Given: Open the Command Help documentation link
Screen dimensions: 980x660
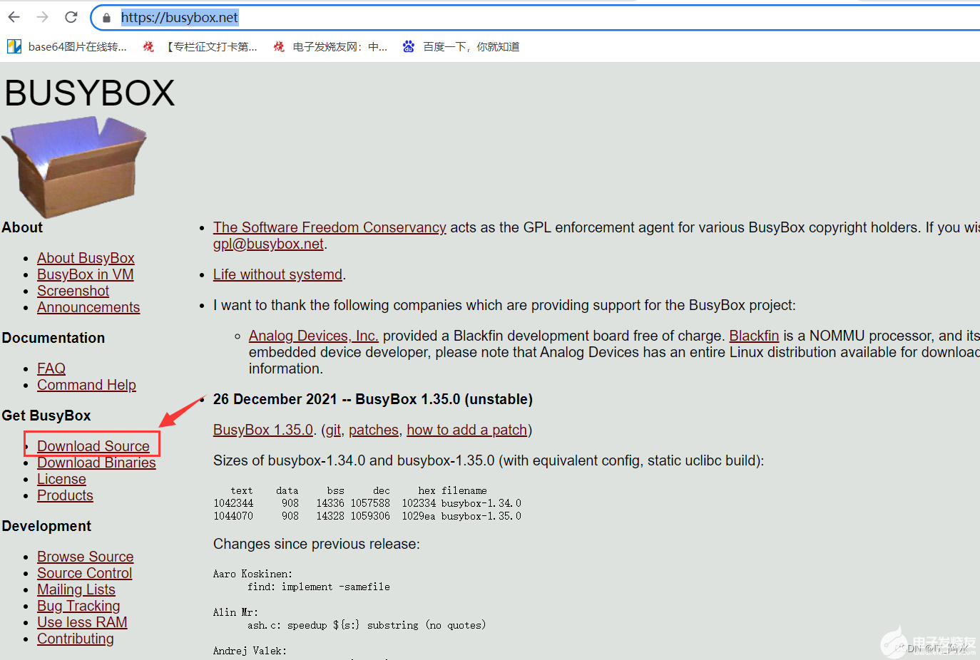Looking at the screenshot, I should (86, 385).
